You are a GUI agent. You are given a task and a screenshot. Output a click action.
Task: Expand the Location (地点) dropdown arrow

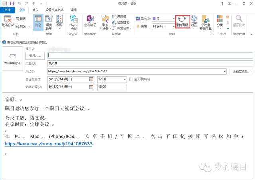click(224, 72)
